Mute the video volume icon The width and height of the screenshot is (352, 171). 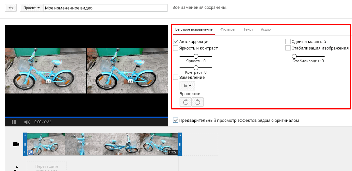[x=27, y=122]
